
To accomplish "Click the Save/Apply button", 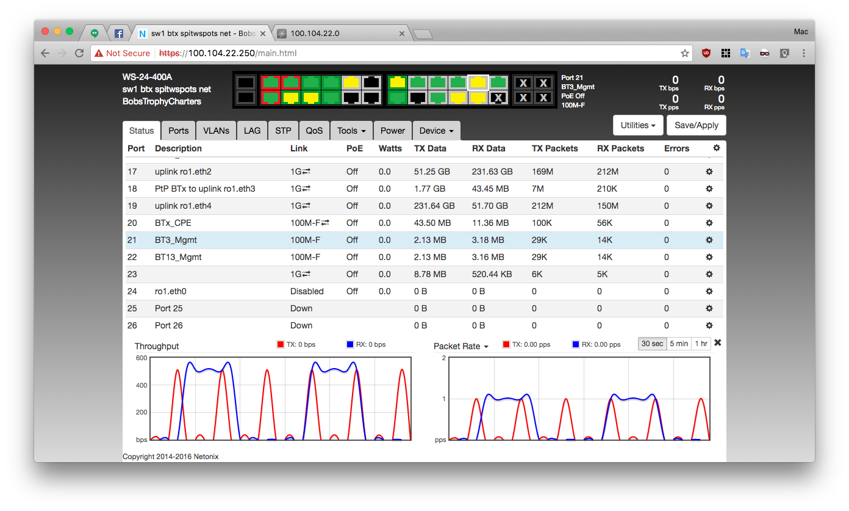I will click(x=696, y=125).
